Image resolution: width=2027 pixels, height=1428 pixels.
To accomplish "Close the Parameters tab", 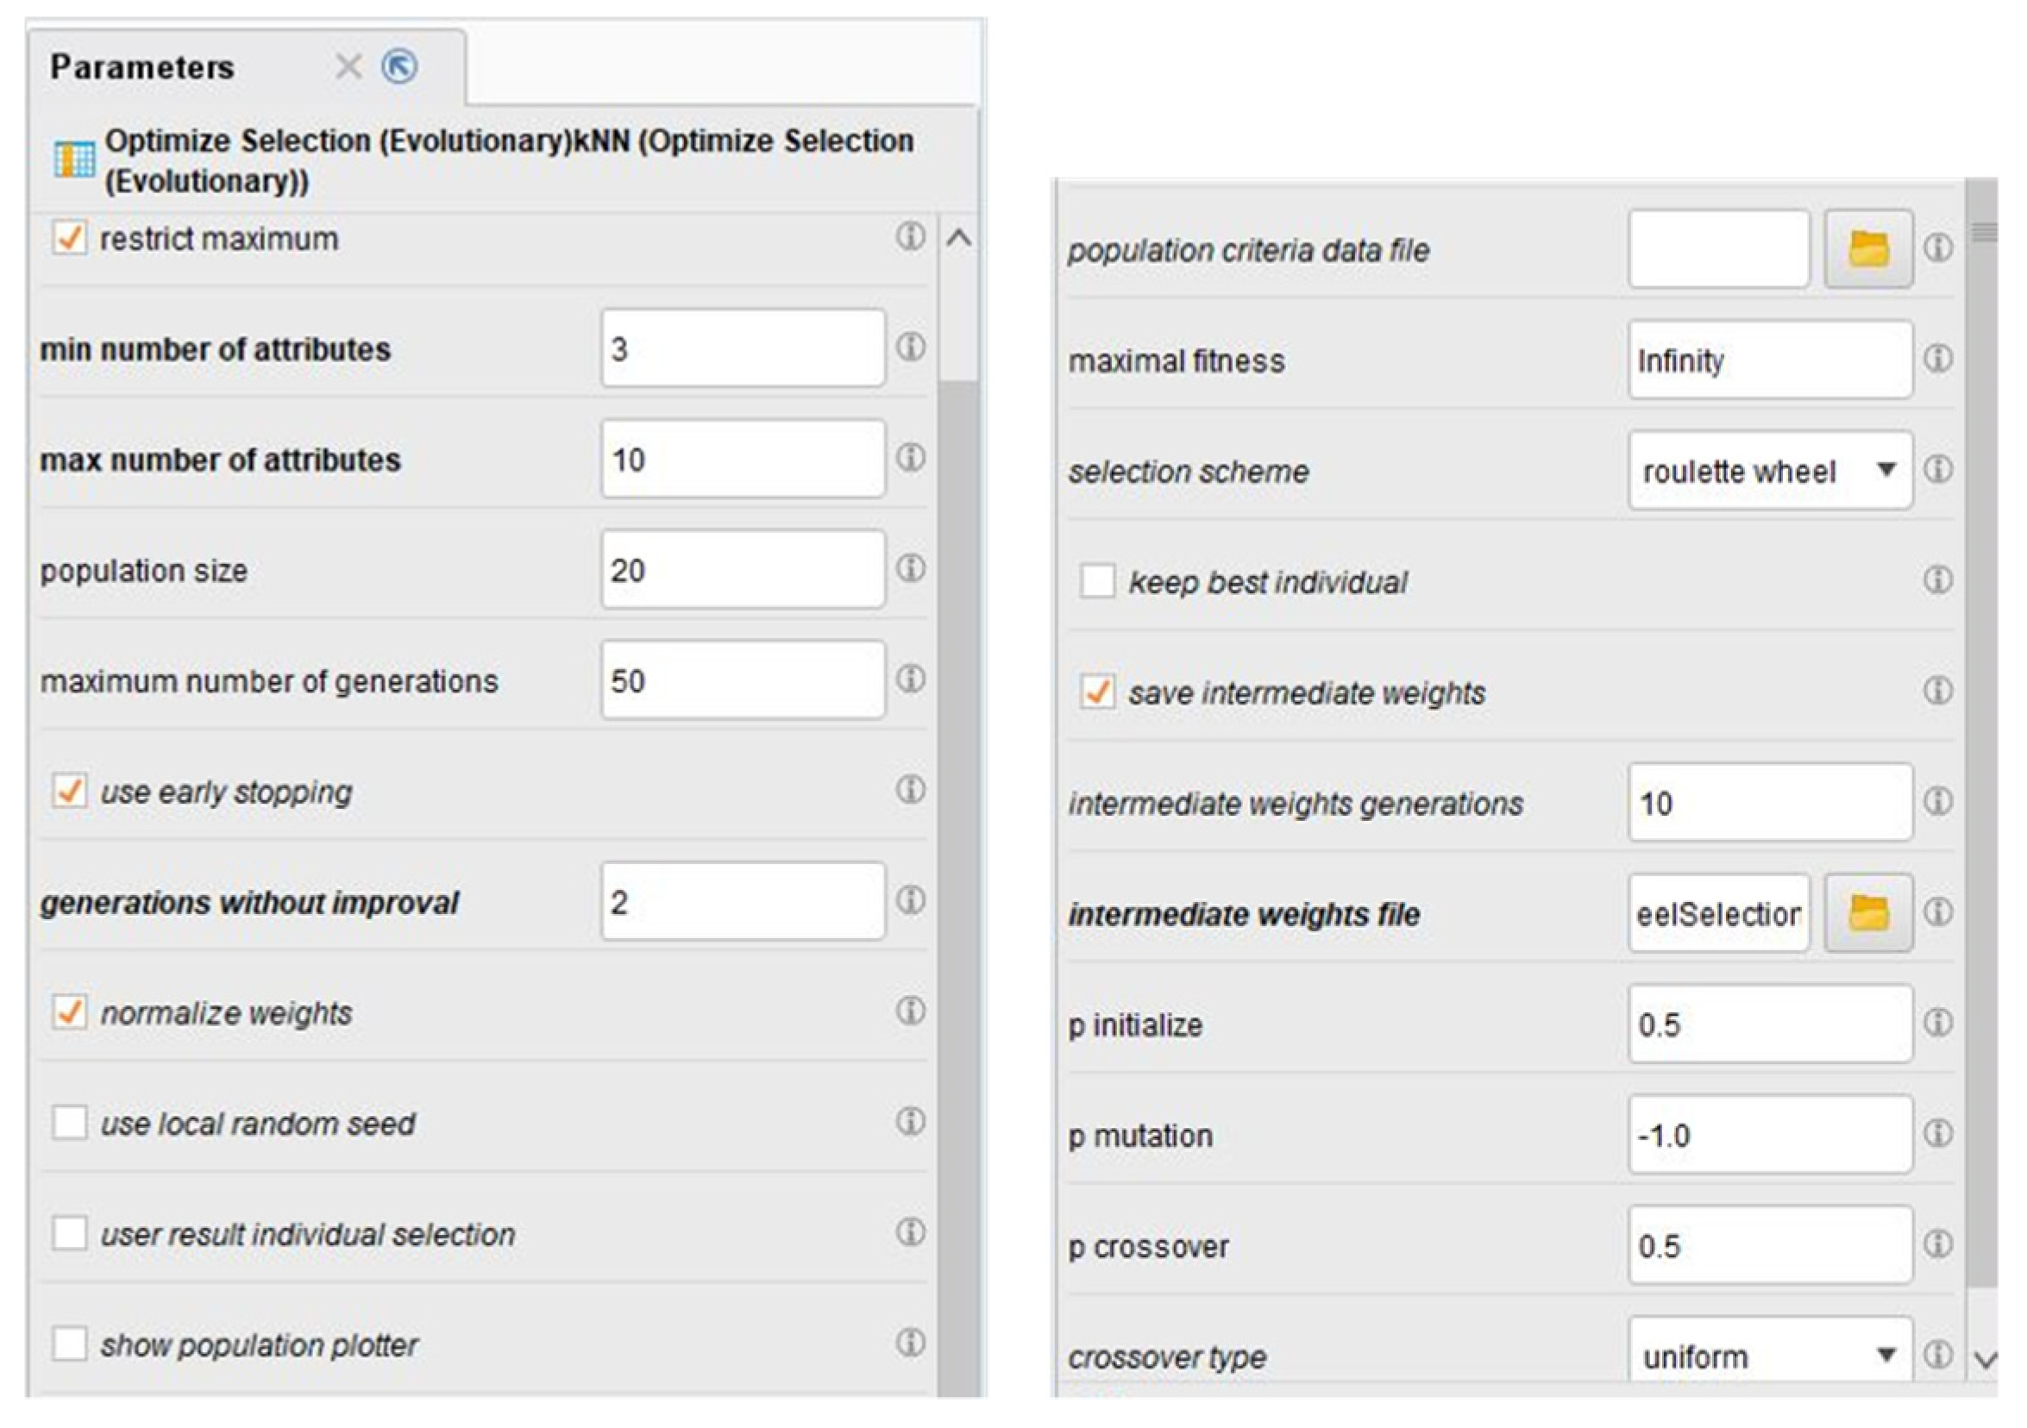I will click(348, 67).
